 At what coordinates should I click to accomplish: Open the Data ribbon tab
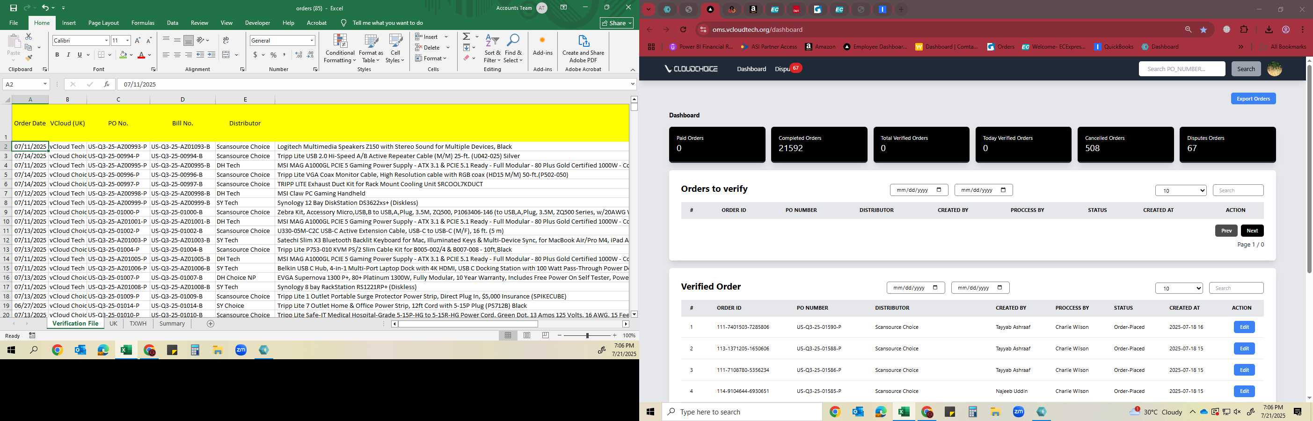tap(173, 22)
